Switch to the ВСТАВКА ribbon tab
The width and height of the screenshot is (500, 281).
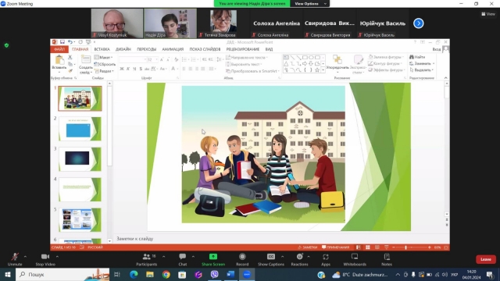click(x=102, y=49)
